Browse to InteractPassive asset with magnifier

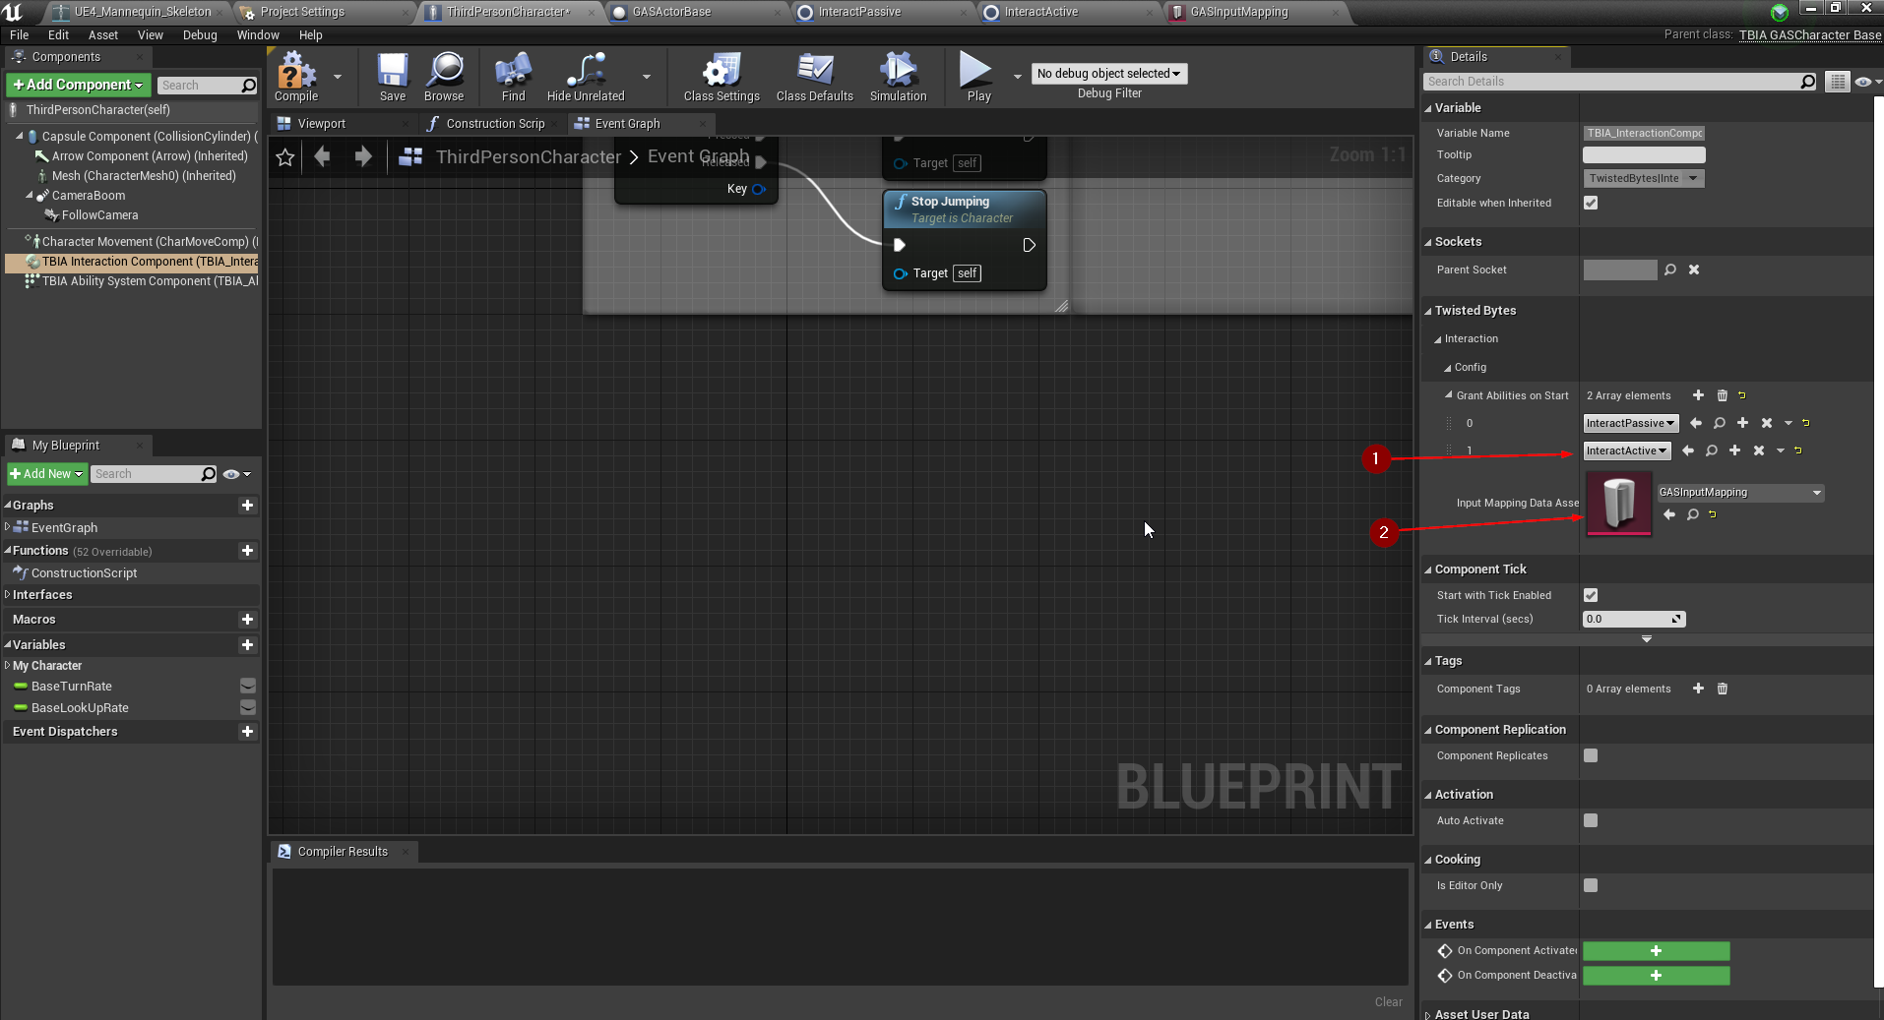[1720, 423]
